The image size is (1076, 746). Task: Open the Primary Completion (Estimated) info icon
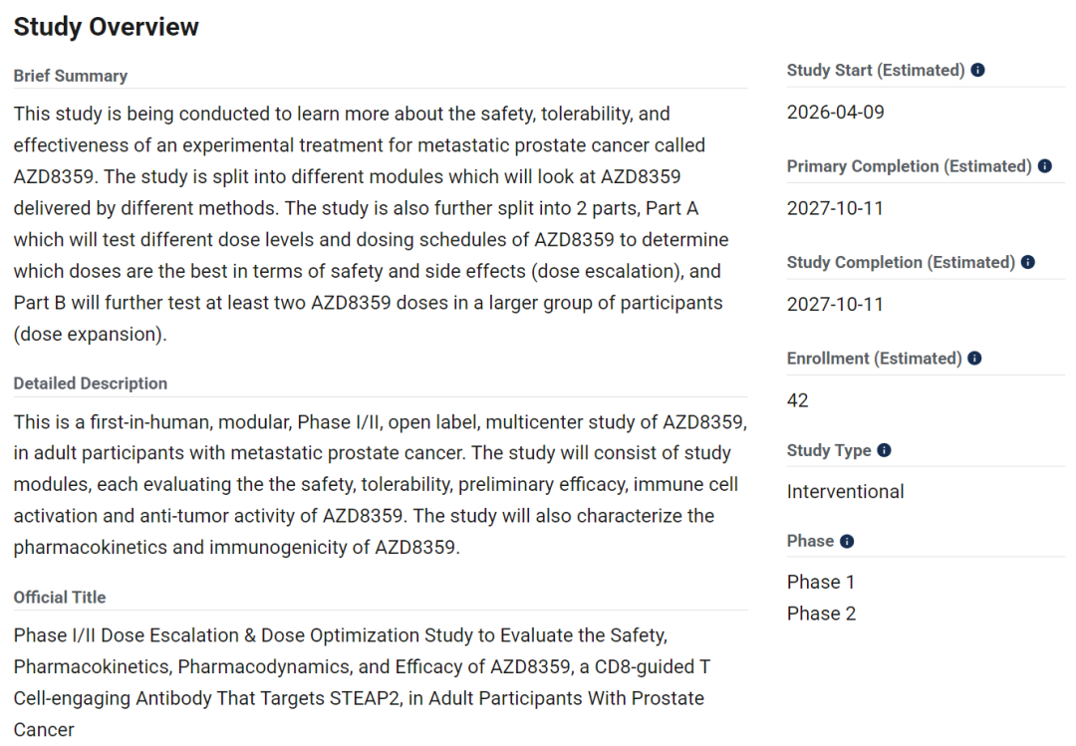(x=1045, y=166)
